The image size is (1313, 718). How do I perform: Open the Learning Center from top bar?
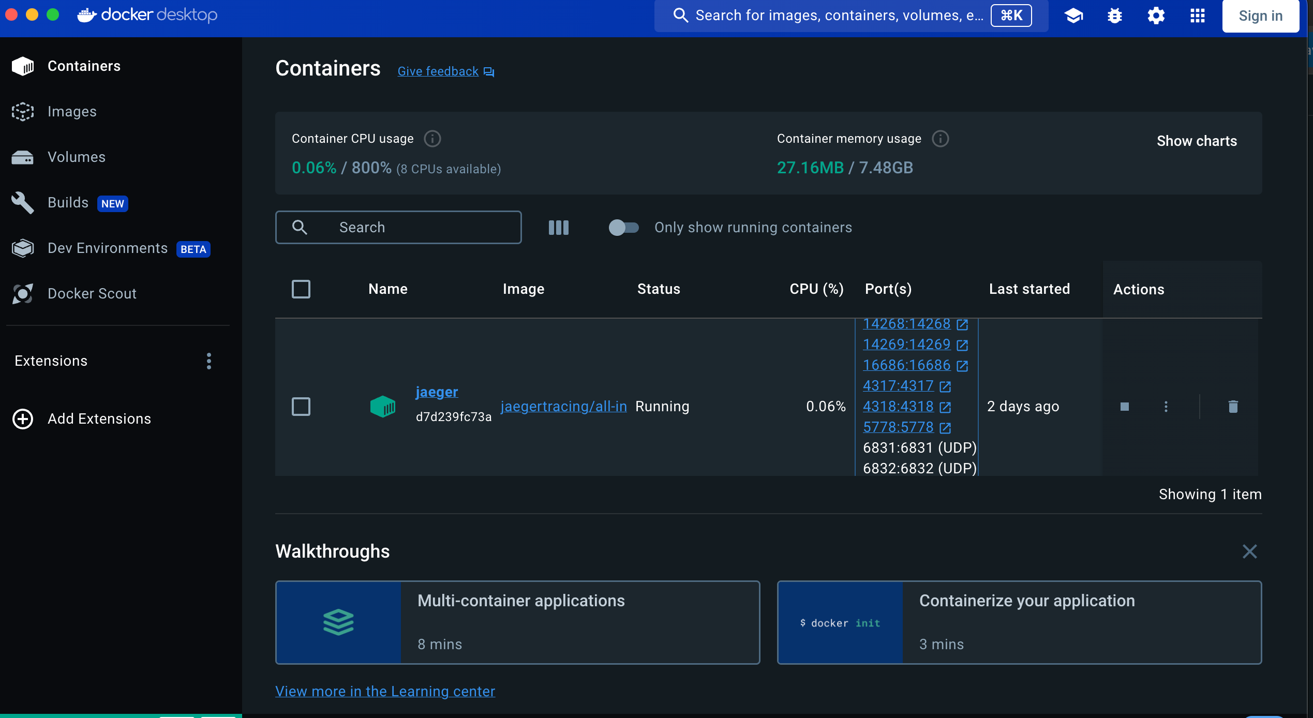tap(1073, 16)
